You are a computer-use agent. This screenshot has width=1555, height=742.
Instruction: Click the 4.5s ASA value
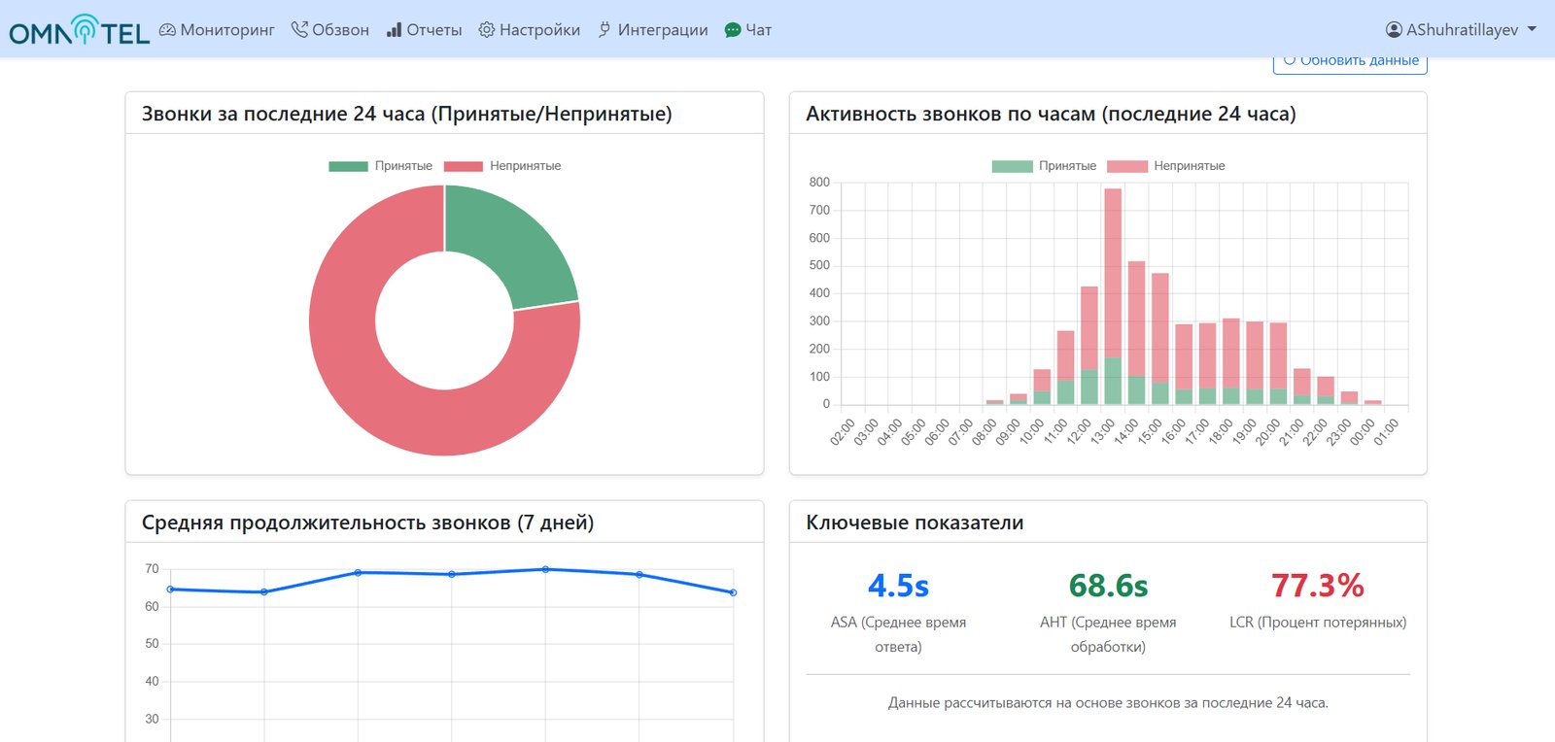(x=898, y=586)
